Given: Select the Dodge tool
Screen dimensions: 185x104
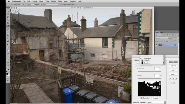Looking at the screenshot, I should pos(8,51).
